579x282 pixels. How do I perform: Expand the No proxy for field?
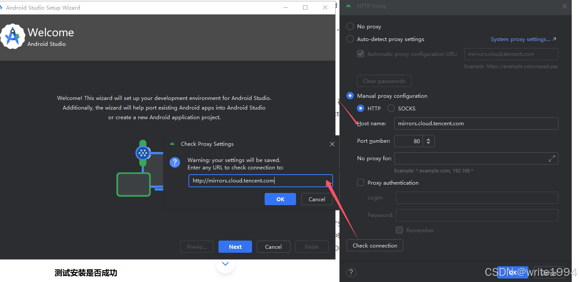[552, 158]
